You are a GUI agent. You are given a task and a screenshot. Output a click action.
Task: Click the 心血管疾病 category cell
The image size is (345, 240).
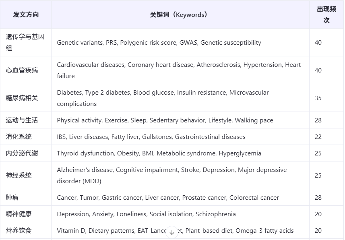pyautogui.click(x=22, y=70)
